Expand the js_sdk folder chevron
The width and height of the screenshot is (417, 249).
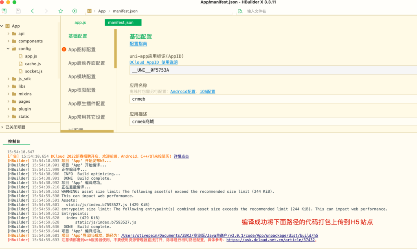point(8,79)
